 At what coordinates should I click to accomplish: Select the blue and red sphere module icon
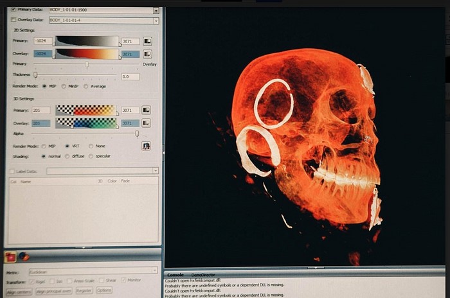pos(24,257)
